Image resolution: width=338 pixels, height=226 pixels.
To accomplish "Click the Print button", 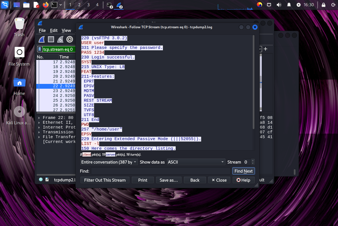I will pyautogui.click(x=143, y=180).
